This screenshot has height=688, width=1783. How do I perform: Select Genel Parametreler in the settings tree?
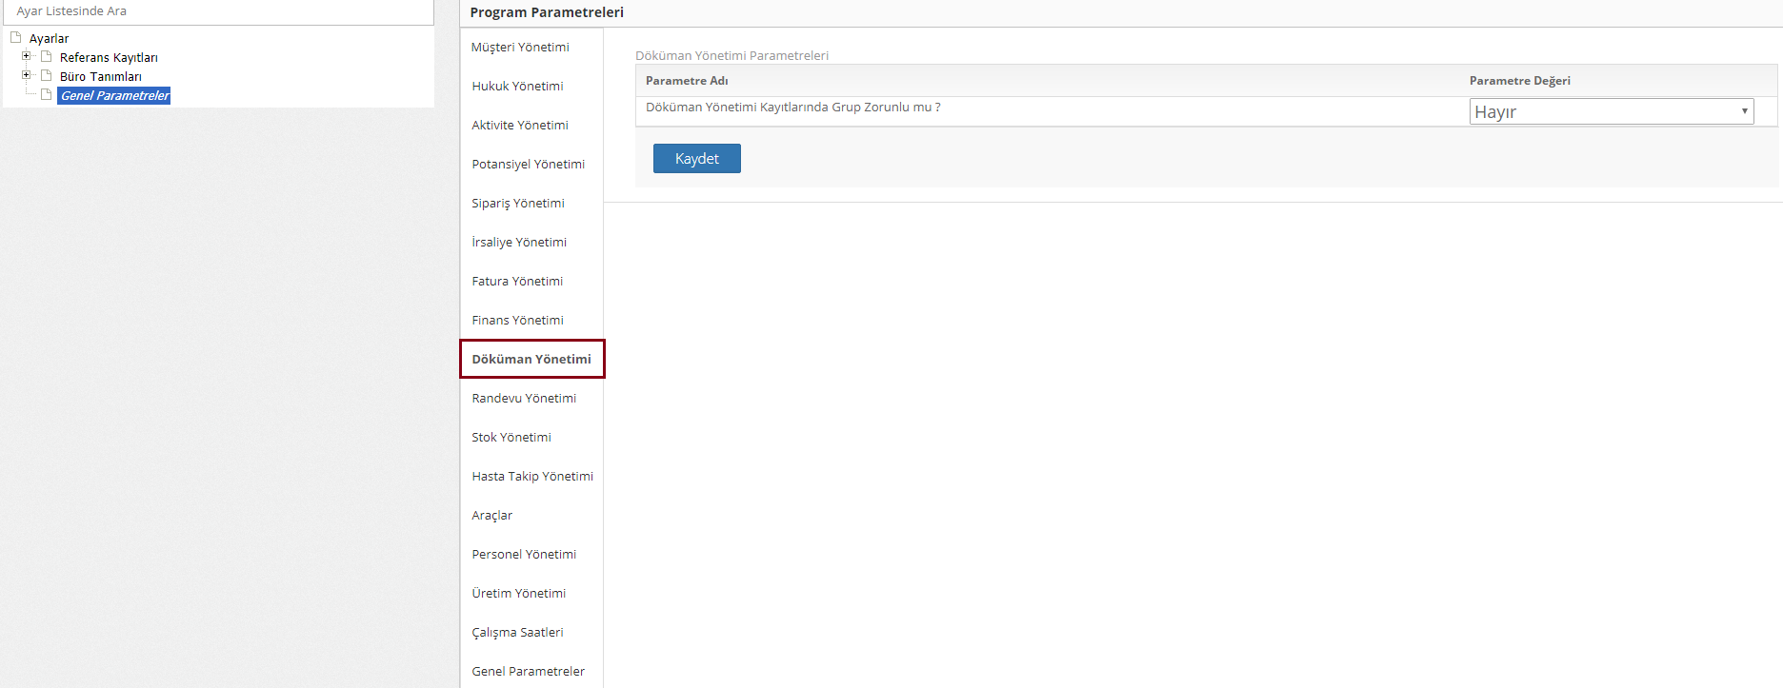pyautogui.click(x=114, y=95)
